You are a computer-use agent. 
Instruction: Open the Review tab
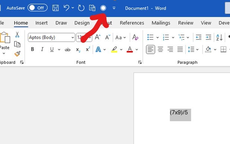click(x=186, y=23)
